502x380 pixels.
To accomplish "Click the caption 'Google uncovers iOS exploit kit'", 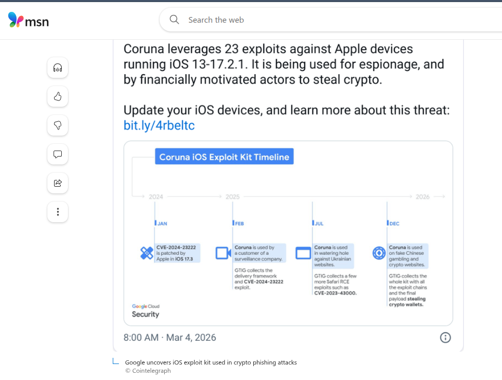I will point(211,362).
